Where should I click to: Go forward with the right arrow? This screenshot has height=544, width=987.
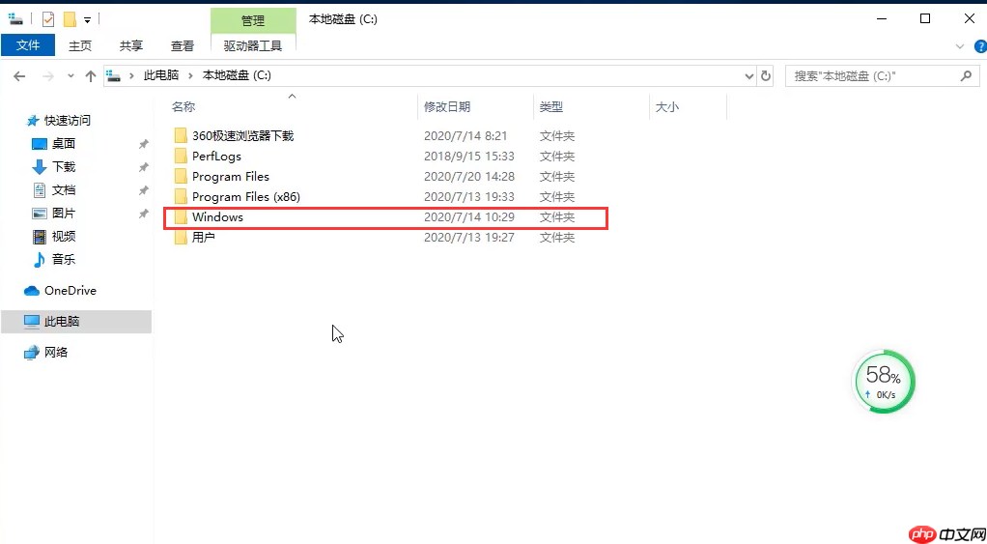48,76
